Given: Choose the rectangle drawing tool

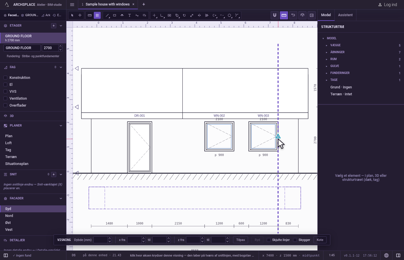Looking at the screenshot, I should point(115,15).
